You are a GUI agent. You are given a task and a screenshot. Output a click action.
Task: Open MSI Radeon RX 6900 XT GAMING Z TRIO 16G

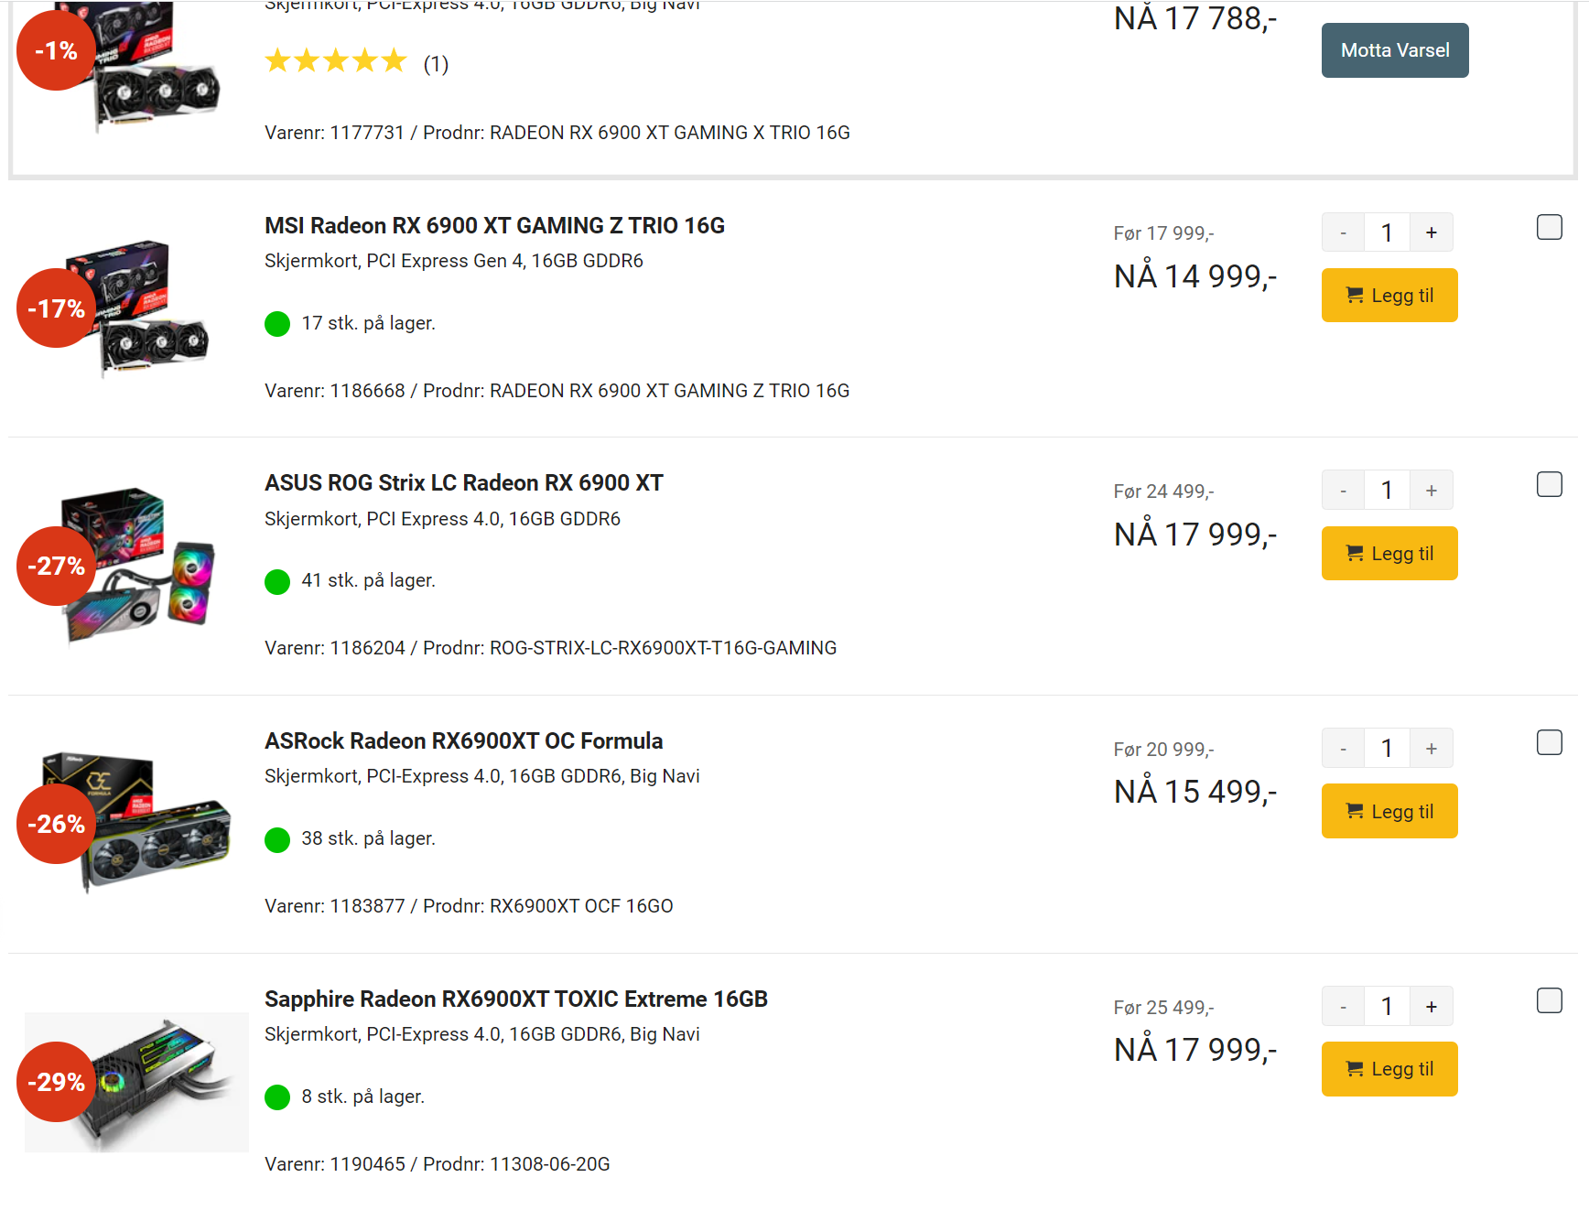click(494, 225)
